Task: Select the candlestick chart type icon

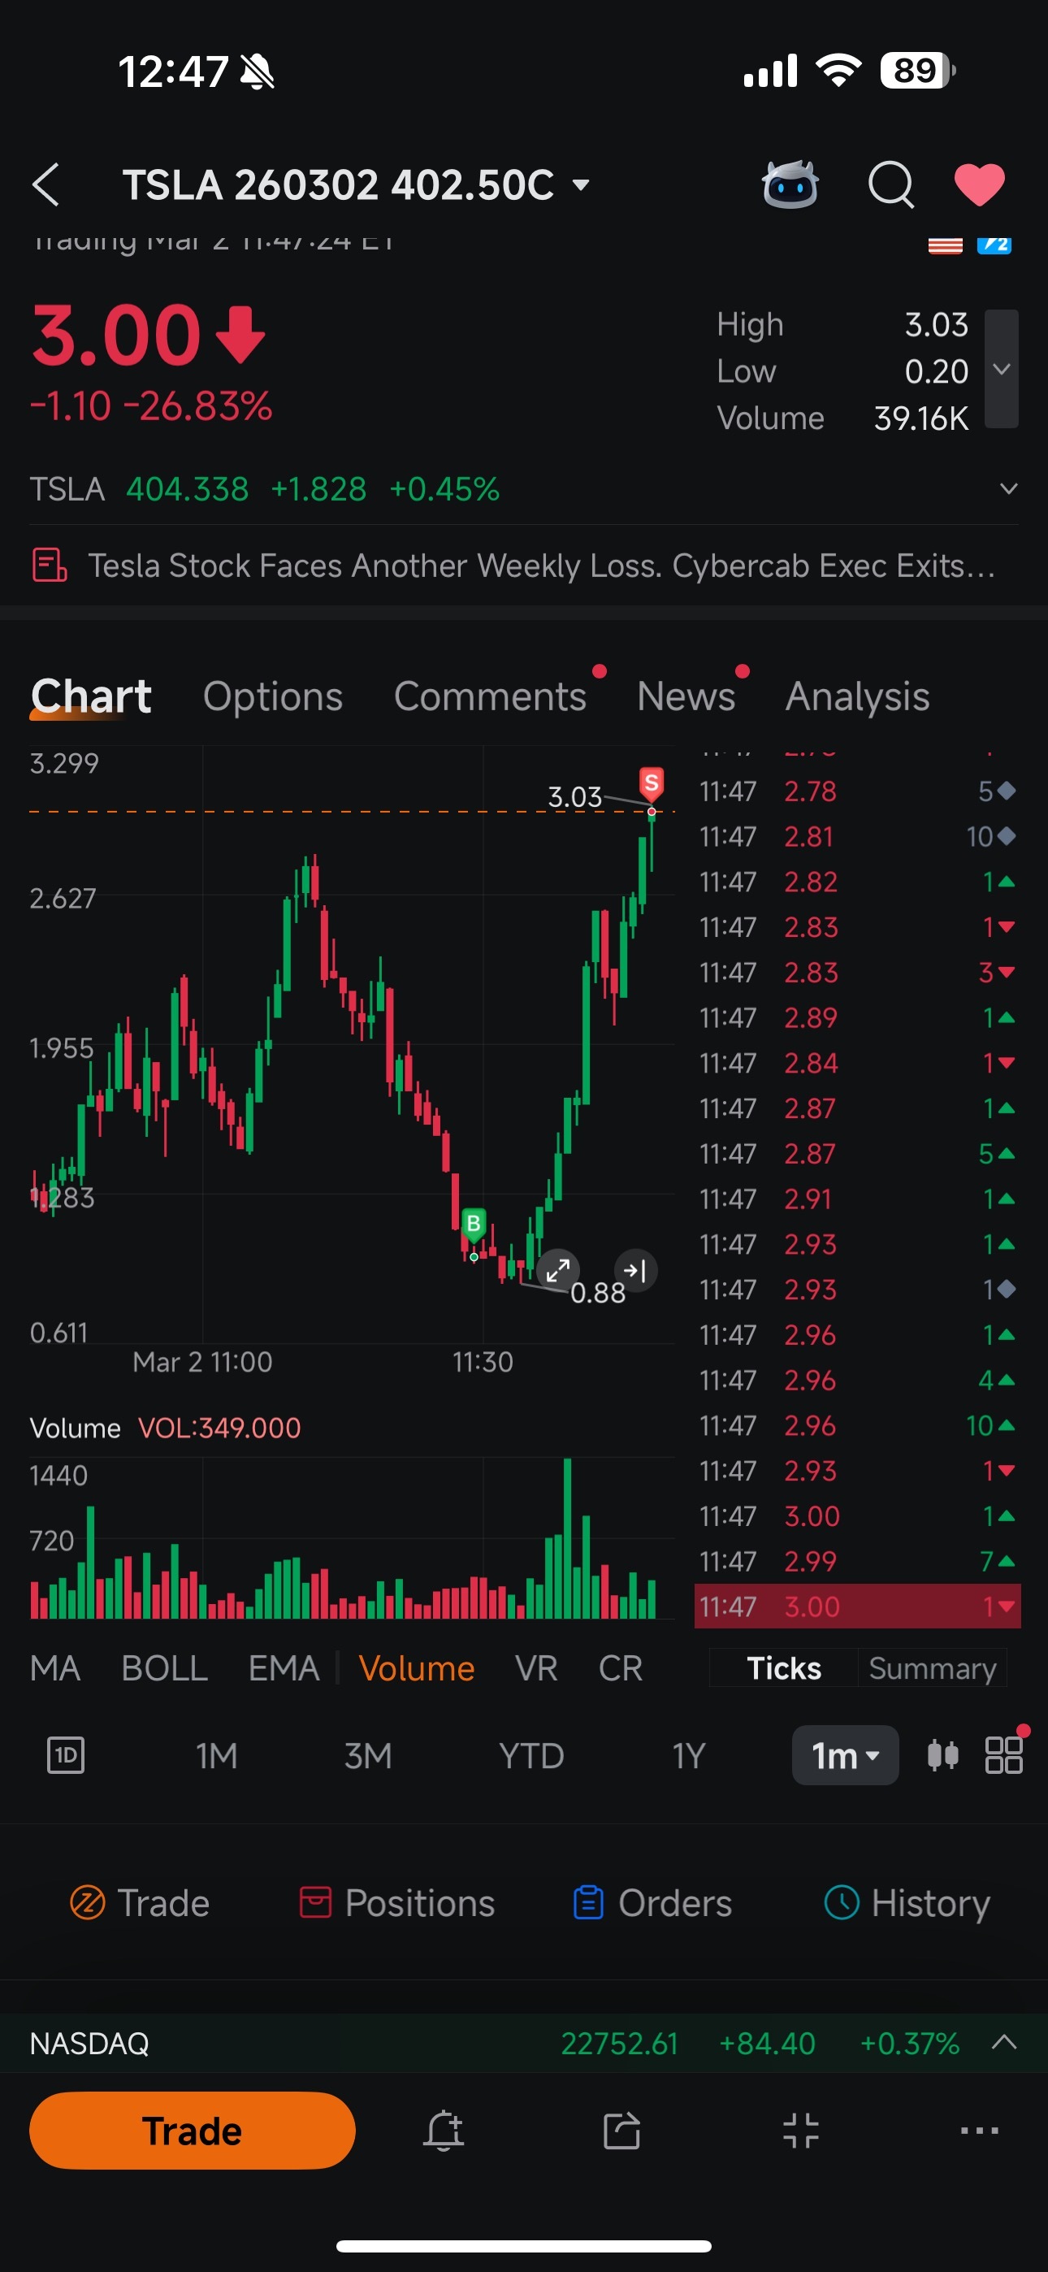Action: click(942, 1755)
